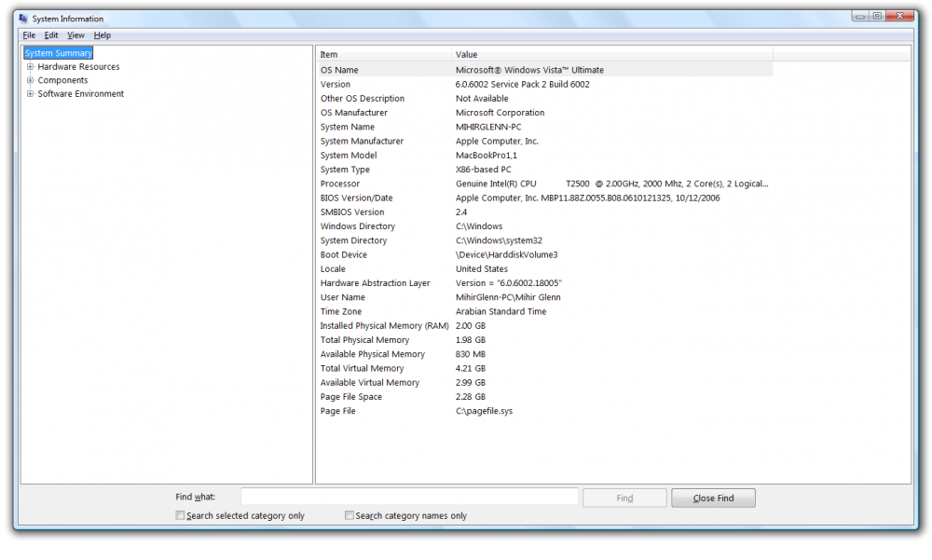932x560 pixels.
Task: Open the Help menu
Action: 103,35
